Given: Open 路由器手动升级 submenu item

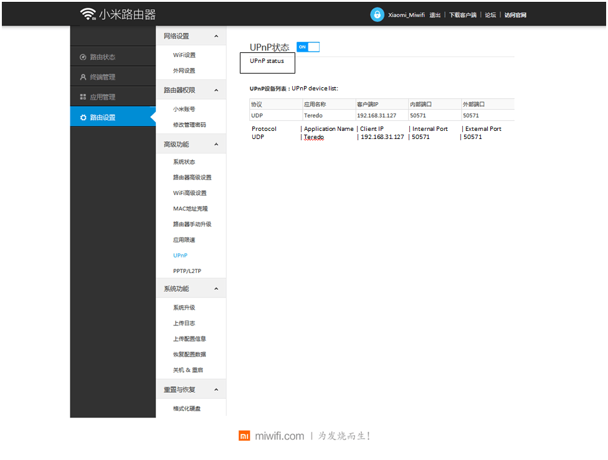Looking at the screenshot, I should pyautogui.click(x=192, y=224).
